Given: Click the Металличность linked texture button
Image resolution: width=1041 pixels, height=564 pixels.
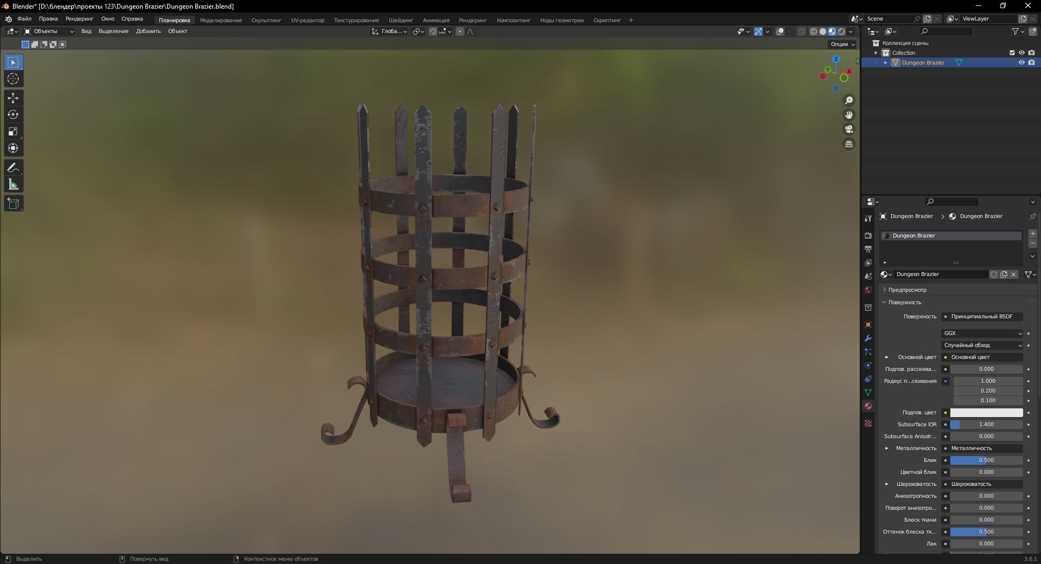Looking at the screenshot, I should pos(982,448).
